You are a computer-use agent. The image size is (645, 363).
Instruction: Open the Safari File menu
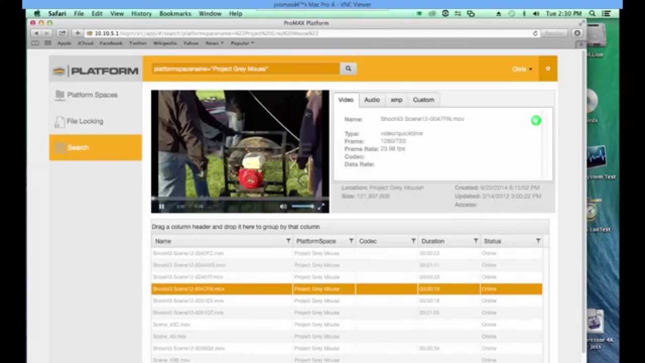tap(79, 14)
